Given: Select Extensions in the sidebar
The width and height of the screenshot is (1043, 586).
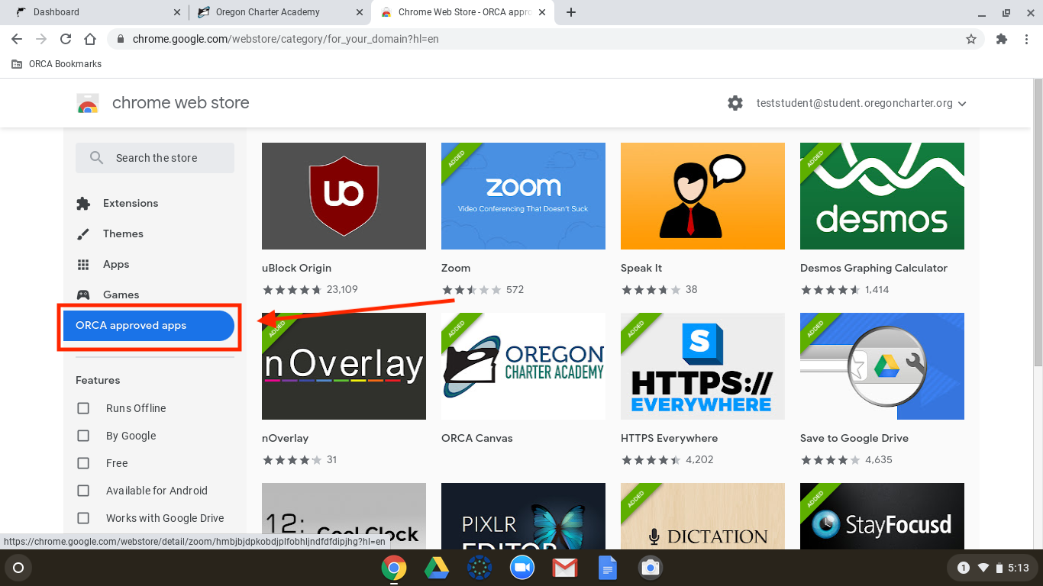Looking at the screenshot, I should click(x=131, y=203).
